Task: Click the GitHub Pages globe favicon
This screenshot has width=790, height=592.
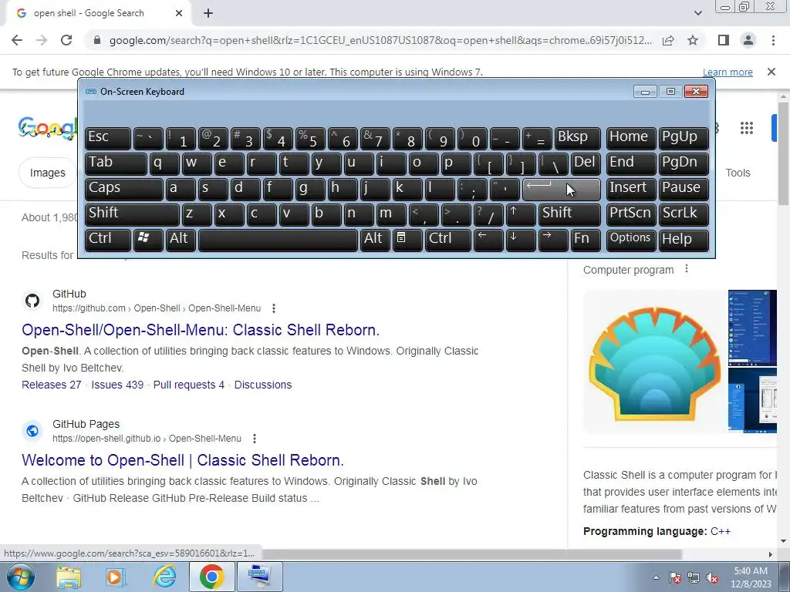Action: pyautogui.click(x=32, y=431)
